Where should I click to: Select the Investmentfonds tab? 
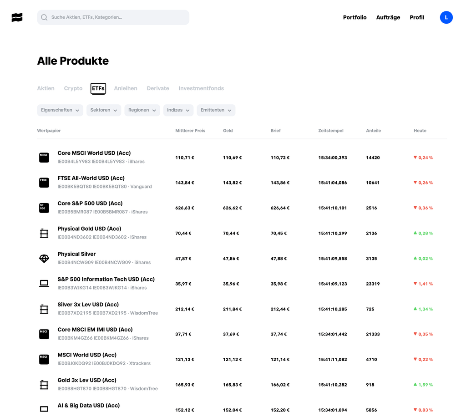(x=201, y=88)
